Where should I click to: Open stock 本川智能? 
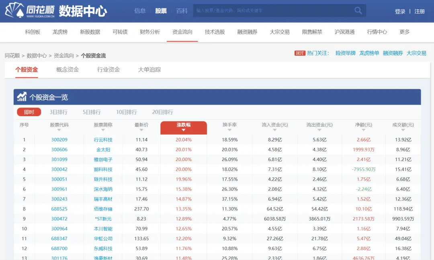point(103,229)
